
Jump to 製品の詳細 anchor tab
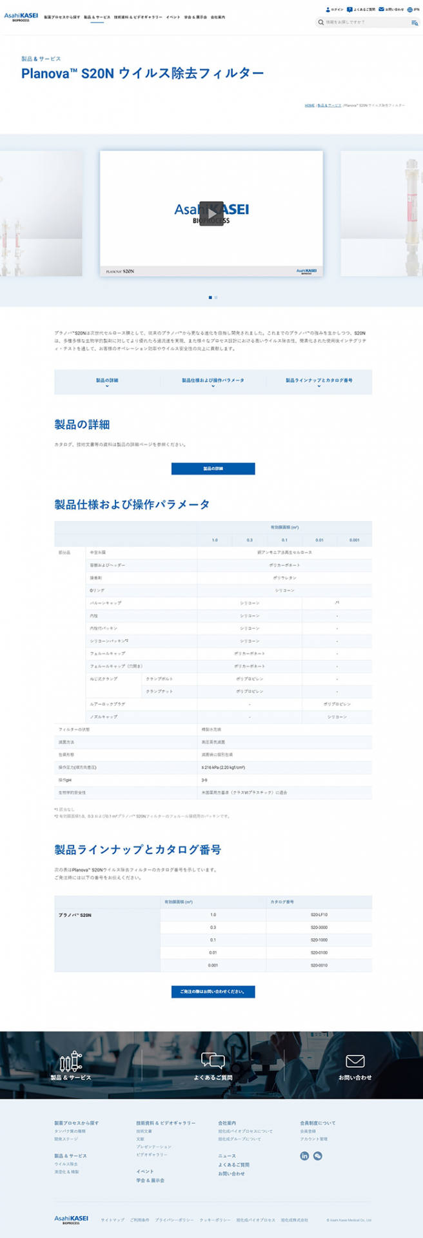click(107, 382)
